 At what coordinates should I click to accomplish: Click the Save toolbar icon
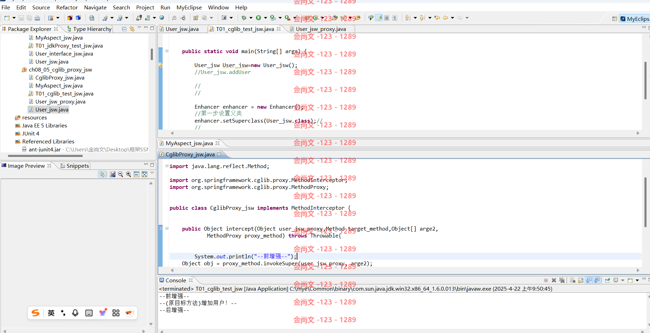(21, 18)
